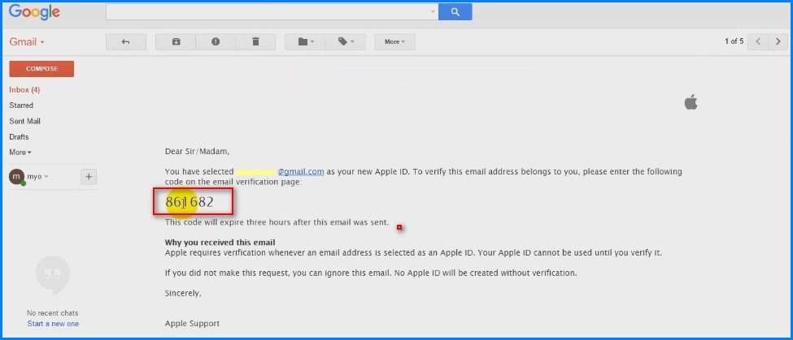Open the Sent Mail folder
Screen dimensions: 793x340
pos(24,121)
